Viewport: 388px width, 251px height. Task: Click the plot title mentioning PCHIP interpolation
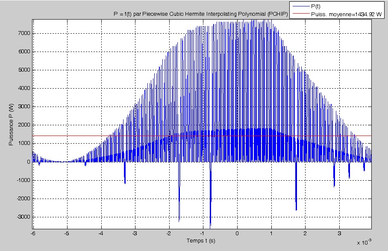point(201,14)
